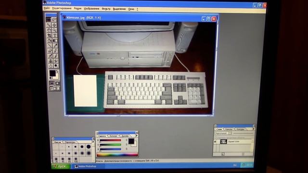Select the largest hard round brush preset
This screenshot has width=308, height=173.
[x=89, y=147]
